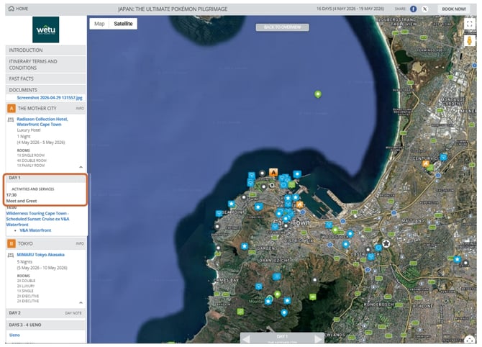
Task: Collapse the MIMARU Tokyo rooms details
Action: click(x=81, y=302)
